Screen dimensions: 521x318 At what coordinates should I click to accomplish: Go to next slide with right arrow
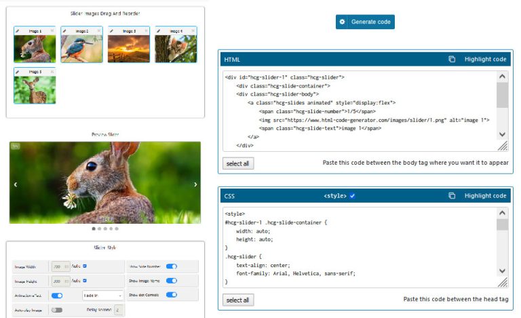click(195, 184)
